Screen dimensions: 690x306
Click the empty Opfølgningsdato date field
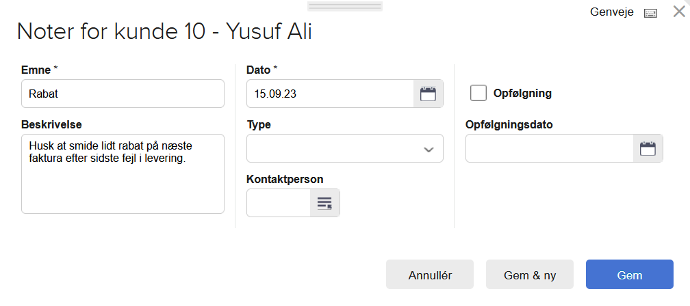pos(549,149)
